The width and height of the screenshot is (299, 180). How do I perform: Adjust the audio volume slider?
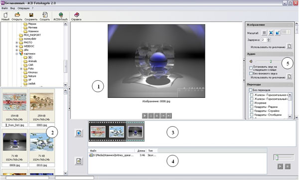pos(271,61)
